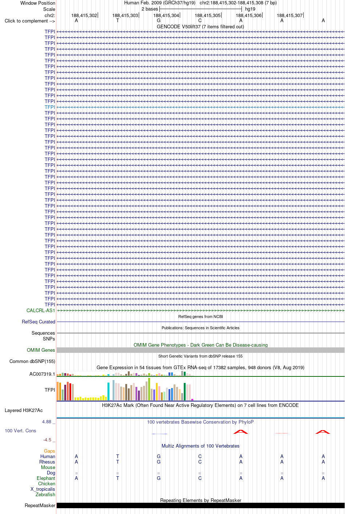
Task: Open 'Repeating Elements by RepeatMasker' title
Action: point(200,500)
